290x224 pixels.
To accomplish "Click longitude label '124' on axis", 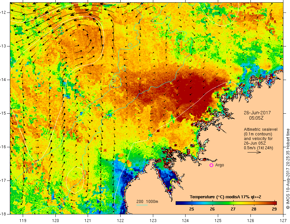I will (x=186, y=220).
